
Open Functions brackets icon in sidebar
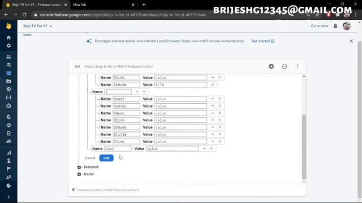8,98
